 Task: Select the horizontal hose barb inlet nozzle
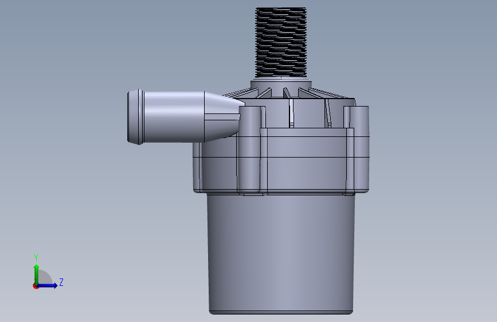point(186,117)
